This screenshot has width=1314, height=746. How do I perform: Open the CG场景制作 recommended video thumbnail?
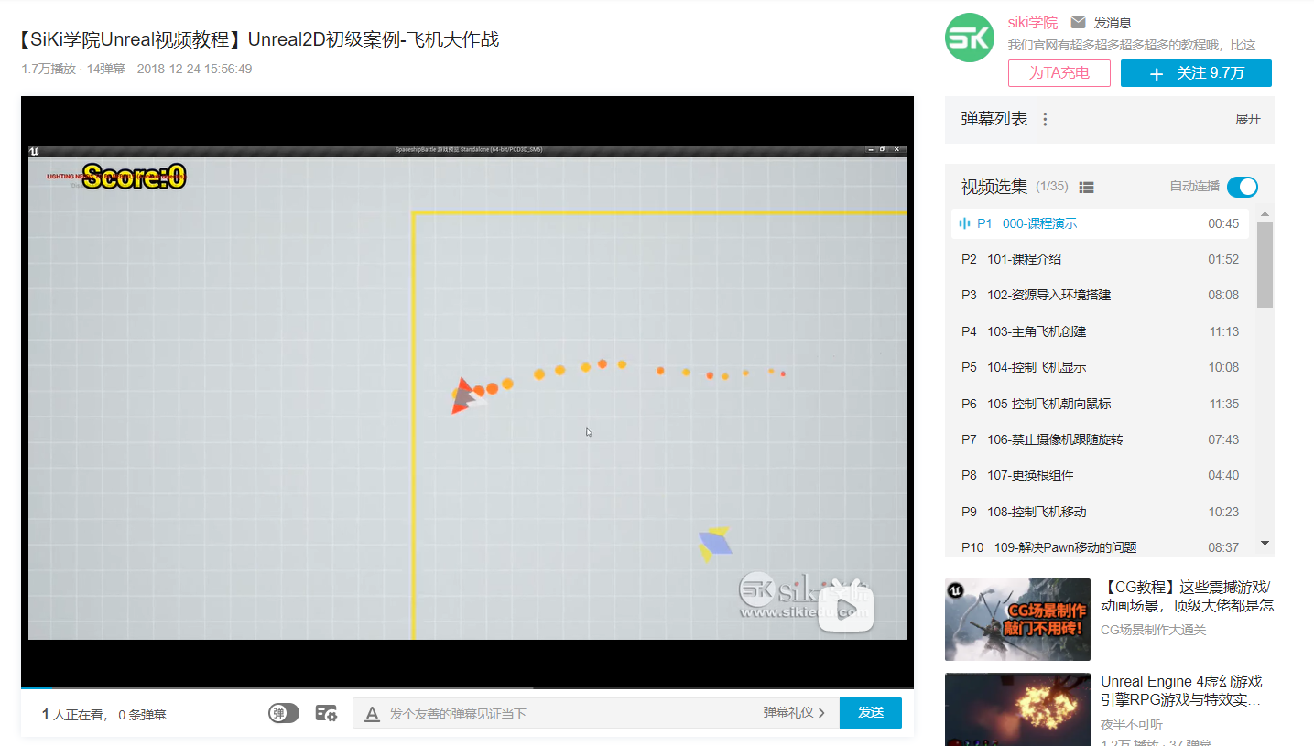click(1017, 620)
